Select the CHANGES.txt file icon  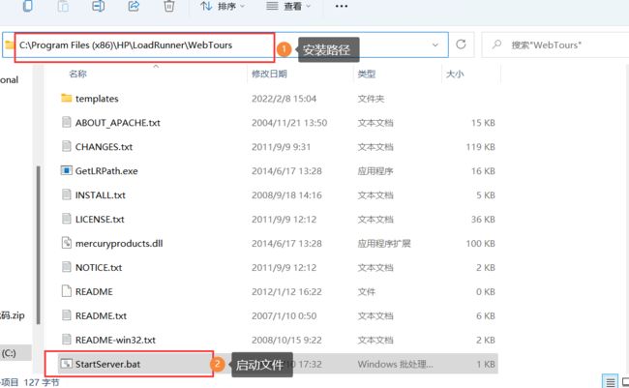click(66, 146)
